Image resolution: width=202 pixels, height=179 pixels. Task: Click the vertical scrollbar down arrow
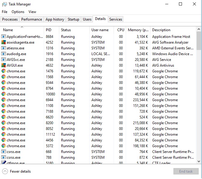tap(199, 161)
